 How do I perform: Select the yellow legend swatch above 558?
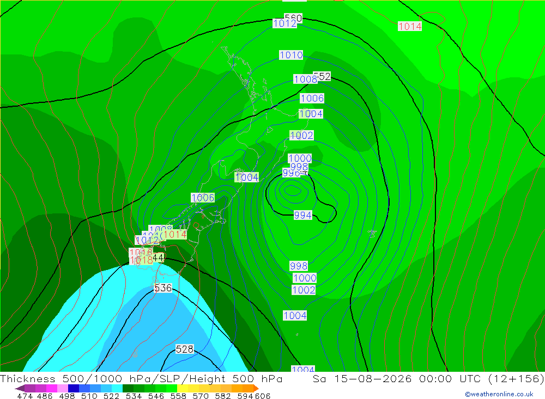183,388
